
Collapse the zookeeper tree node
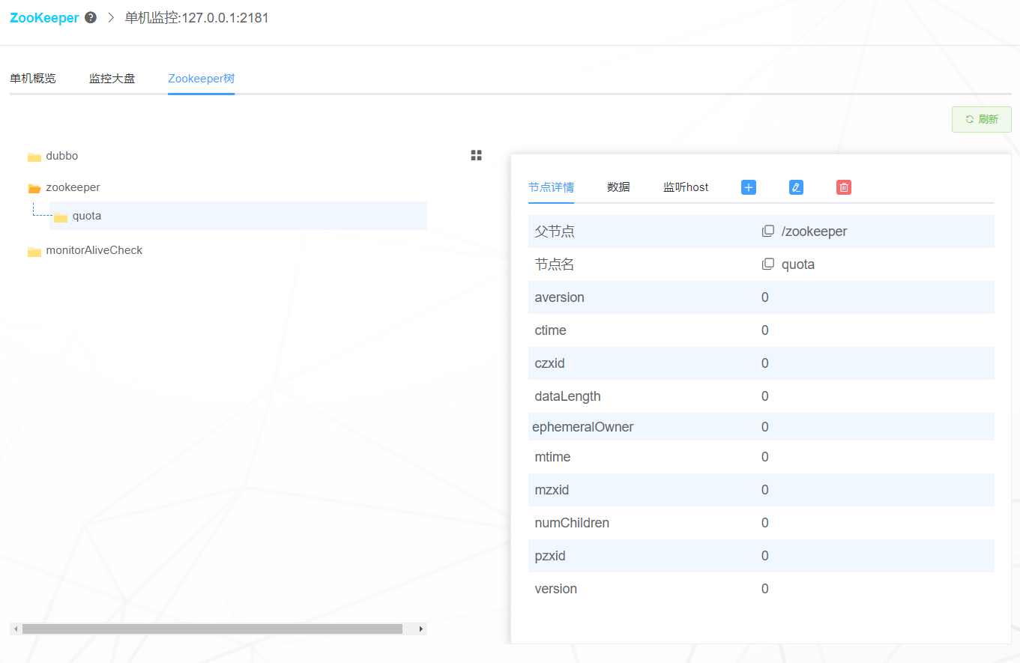(73, 187)
